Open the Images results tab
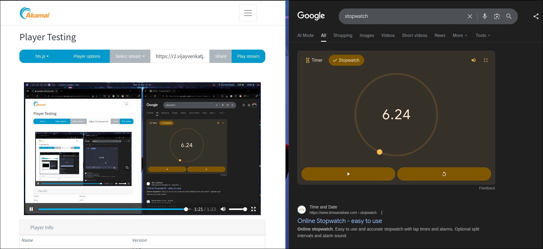 click(367, 35)
